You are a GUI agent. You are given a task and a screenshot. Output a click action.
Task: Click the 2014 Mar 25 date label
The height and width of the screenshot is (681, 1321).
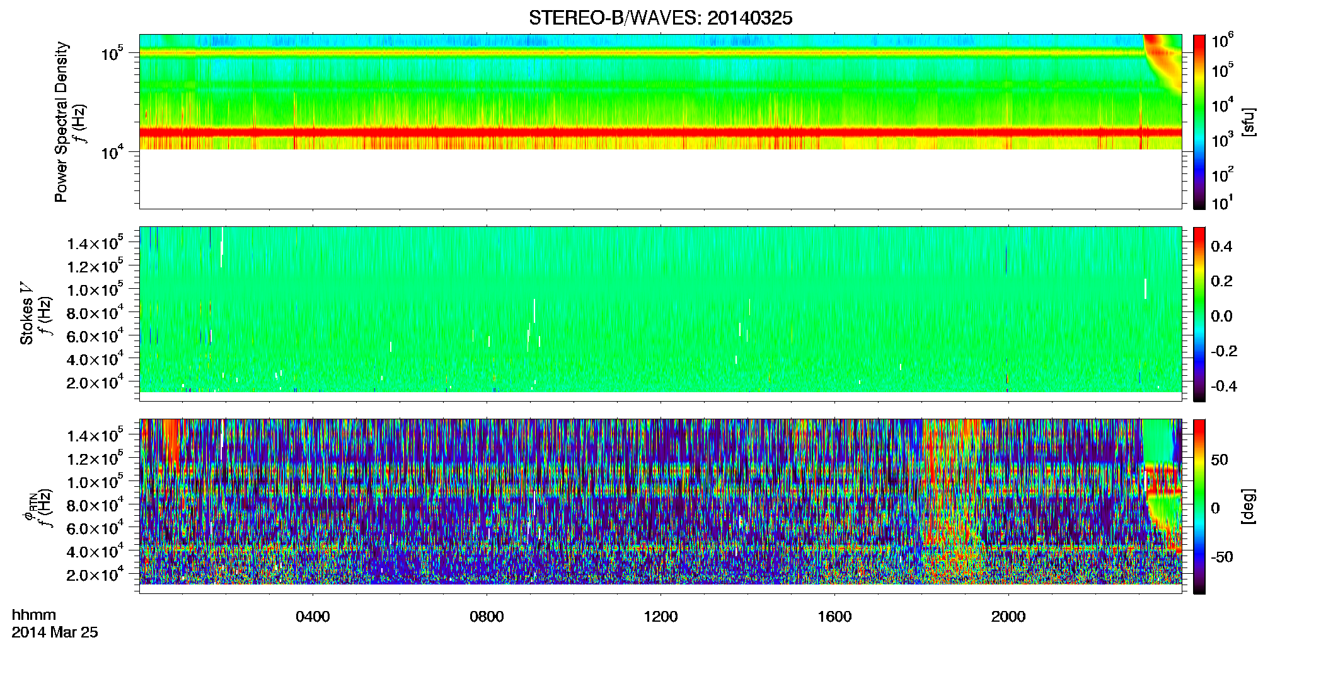tap(55, 632)
